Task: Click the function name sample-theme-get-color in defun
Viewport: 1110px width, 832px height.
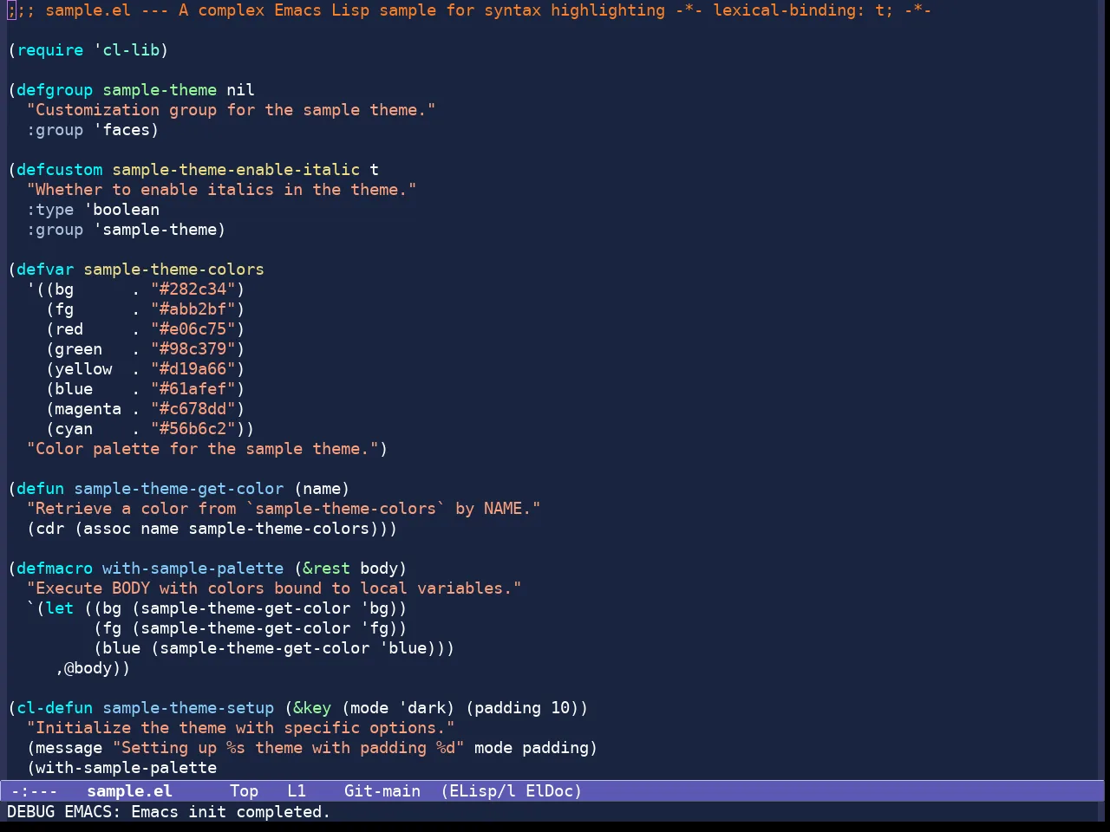Action: click(x=179, y=489)
